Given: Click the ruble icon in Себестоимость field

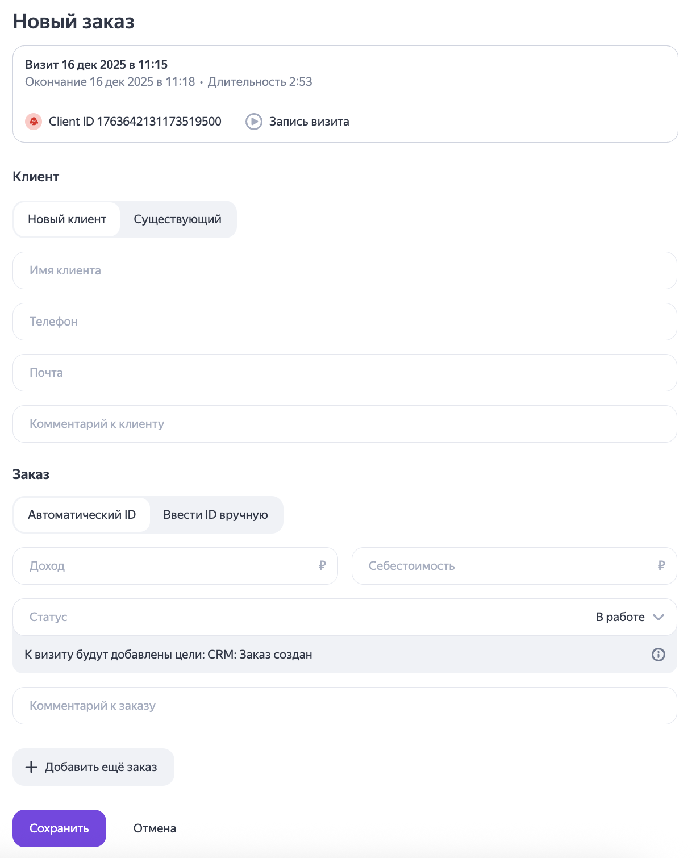Looking at the screenshot, I should coord(661,565).
